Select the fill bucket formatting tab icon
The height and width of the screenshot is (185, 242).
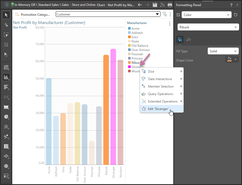(180, 40)
